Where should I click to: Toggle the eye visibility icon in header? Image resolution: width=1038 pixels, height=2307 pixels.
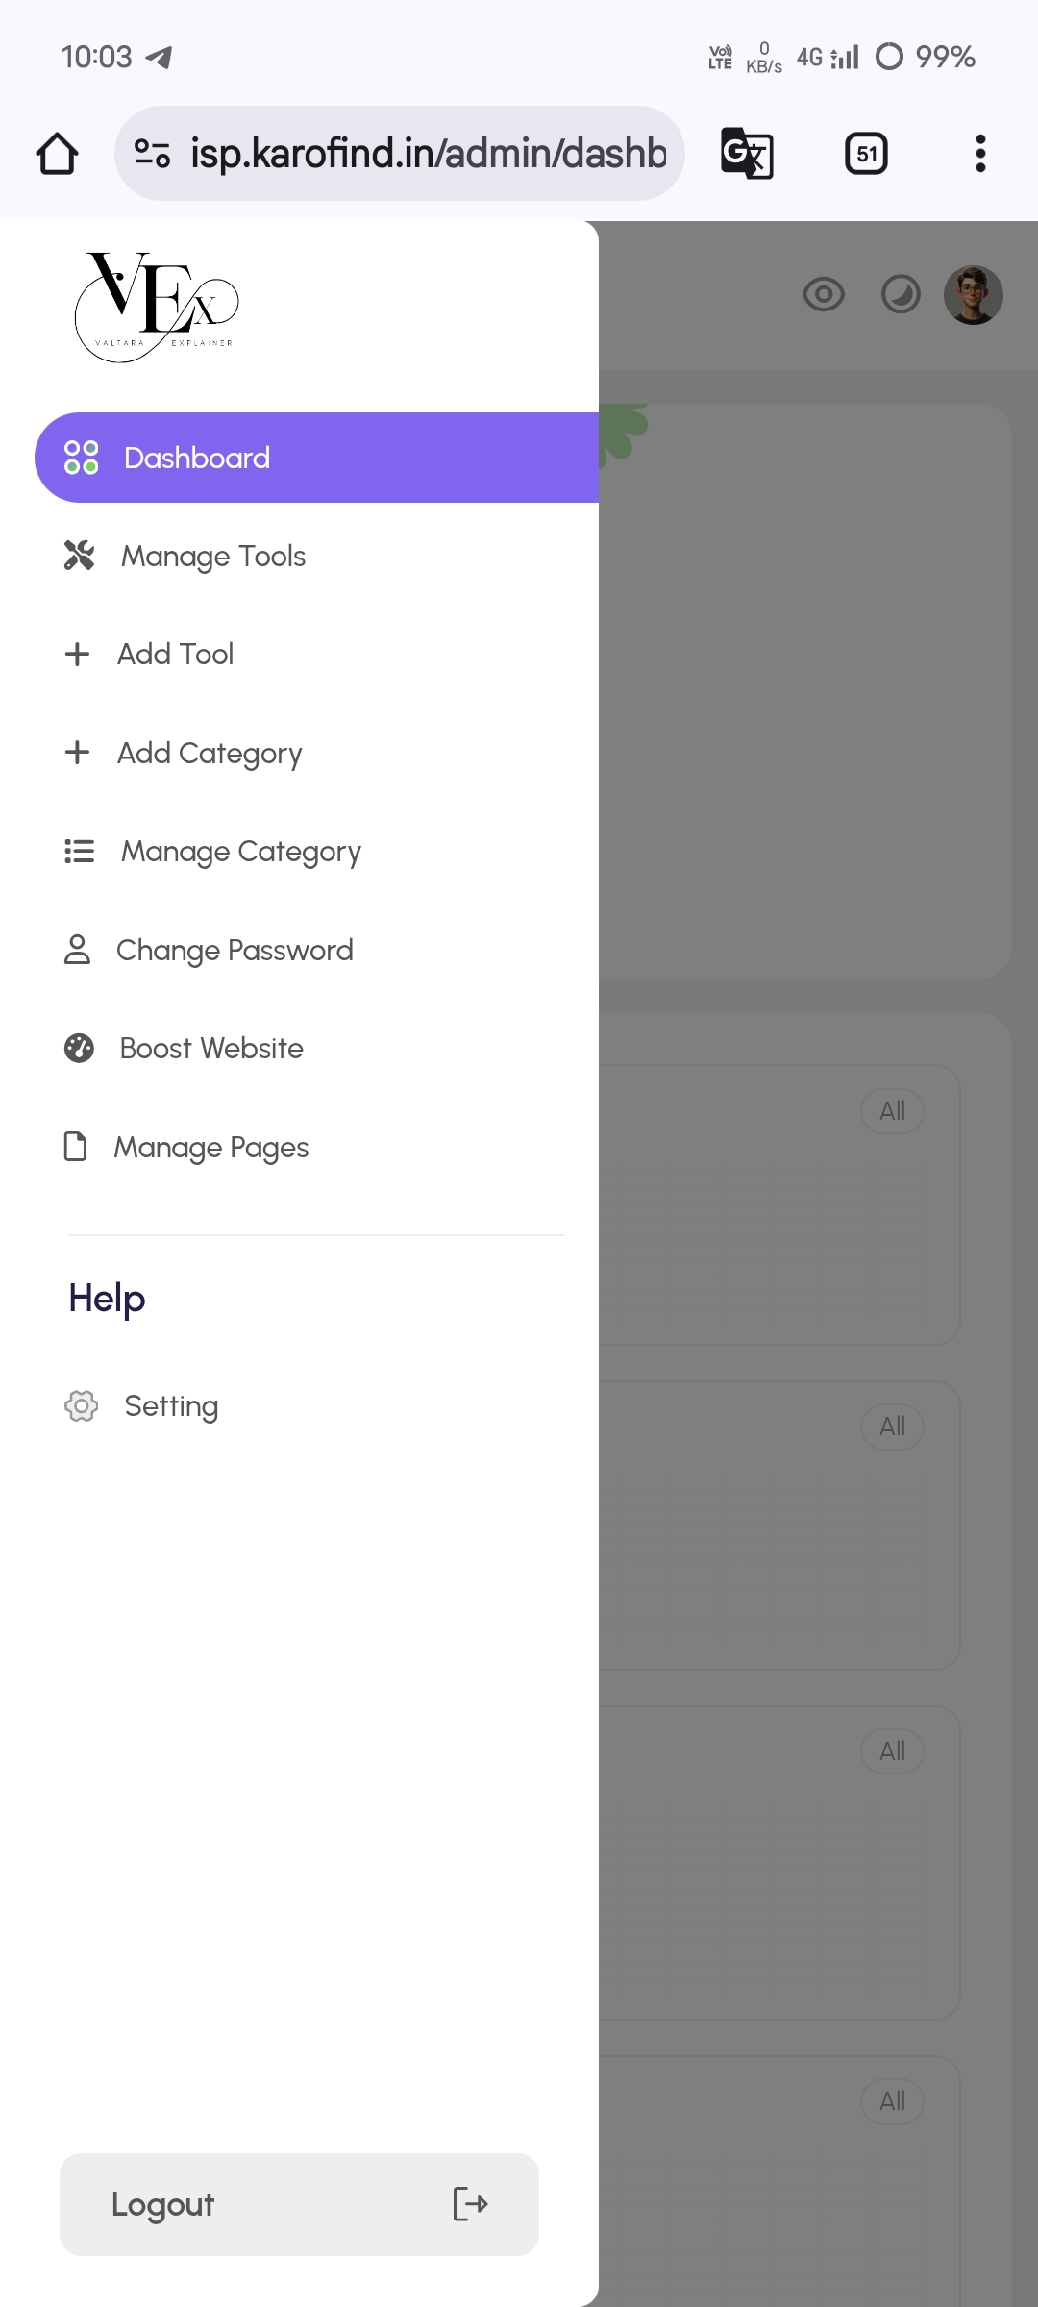point(824,294)
